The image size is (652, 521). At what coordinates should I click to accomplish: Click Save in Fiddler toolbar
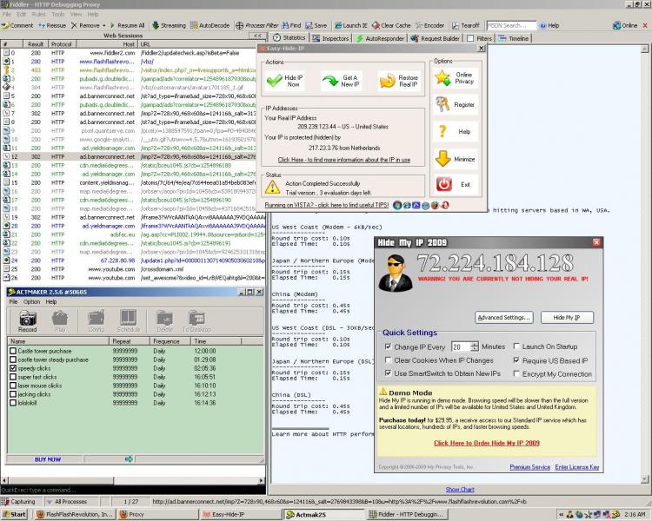(x=316, y=25)
